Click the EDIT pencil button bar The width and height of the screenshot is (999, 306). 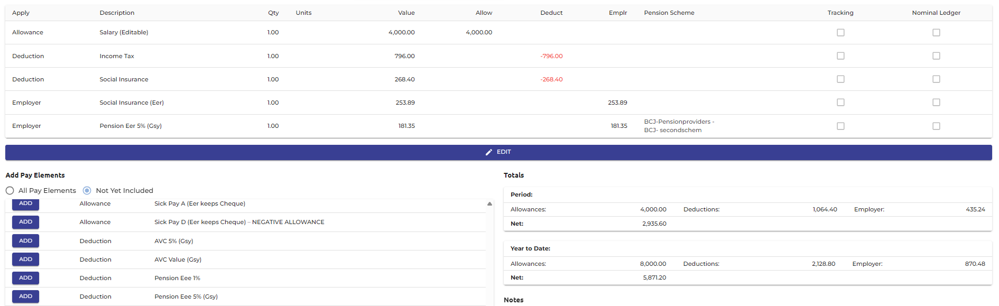[x=498, y=152]
